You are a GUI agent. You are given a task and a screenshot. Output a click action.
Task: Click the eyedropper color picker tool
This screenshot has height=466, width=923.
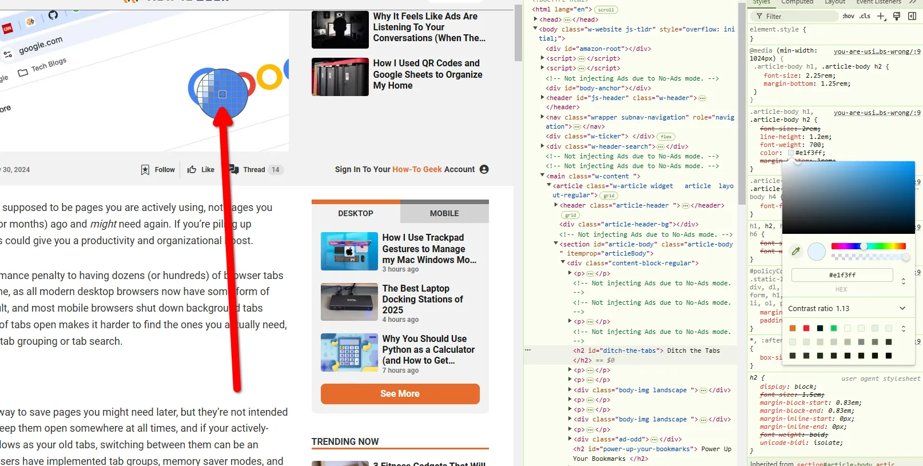pyautogui.click(x=795, y=251)
